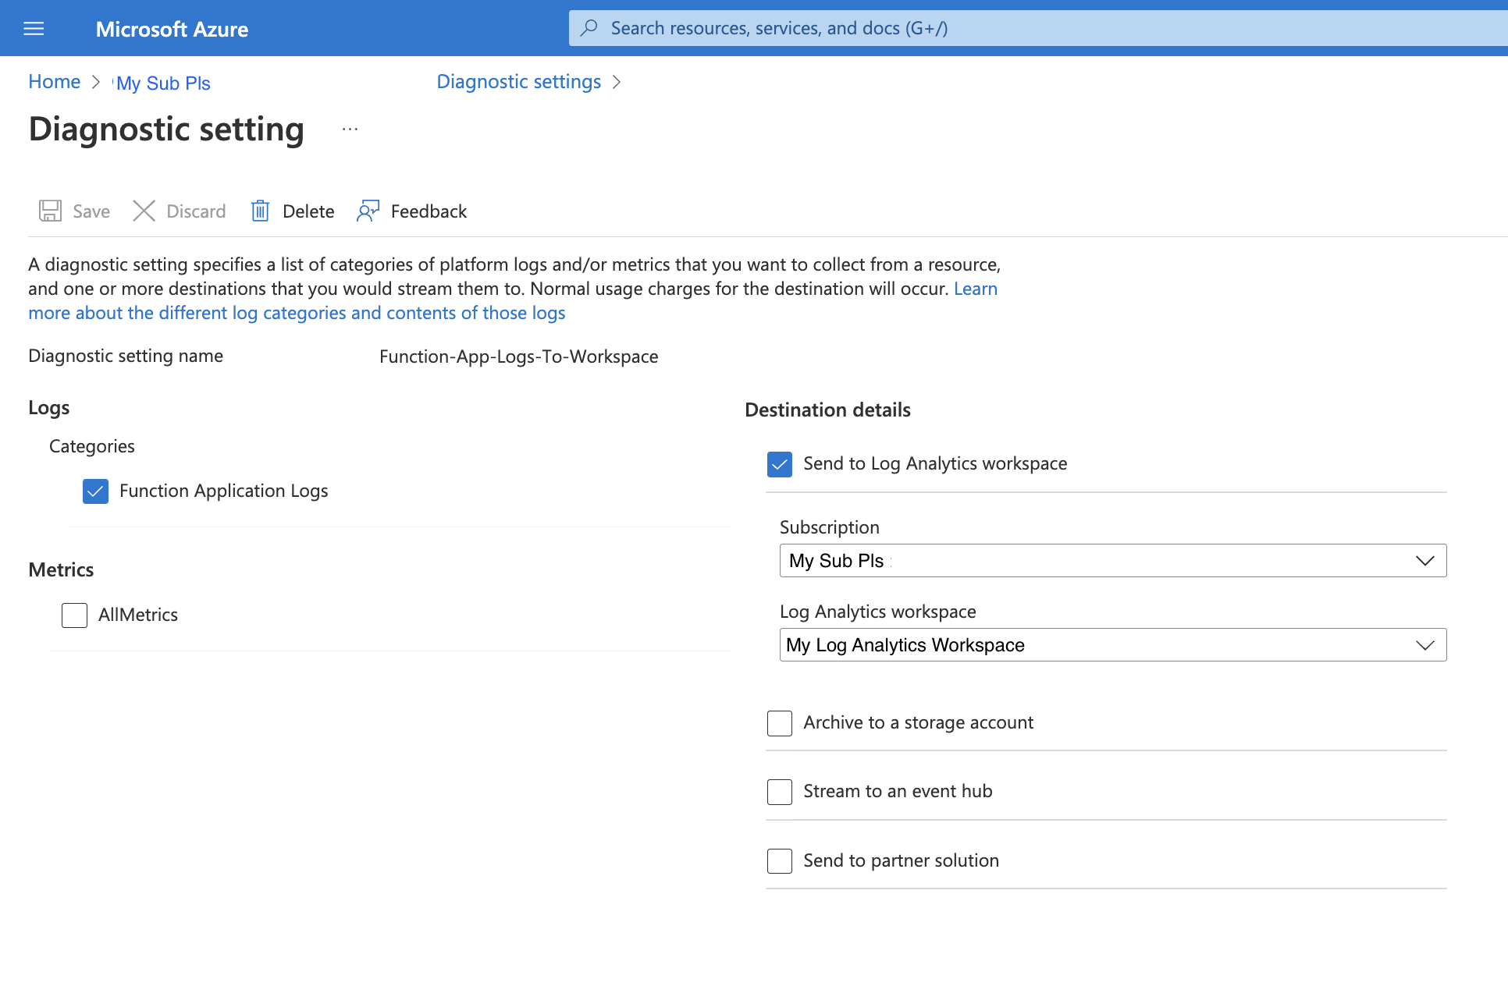Open the Subscription dropdown
This screenshot has height=986, width=1508.
(1112, 560)
